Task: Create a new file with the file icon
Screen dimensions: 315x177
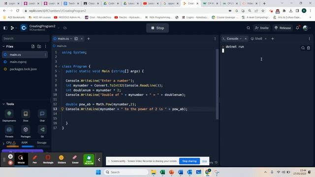Action: pos(33,46)
